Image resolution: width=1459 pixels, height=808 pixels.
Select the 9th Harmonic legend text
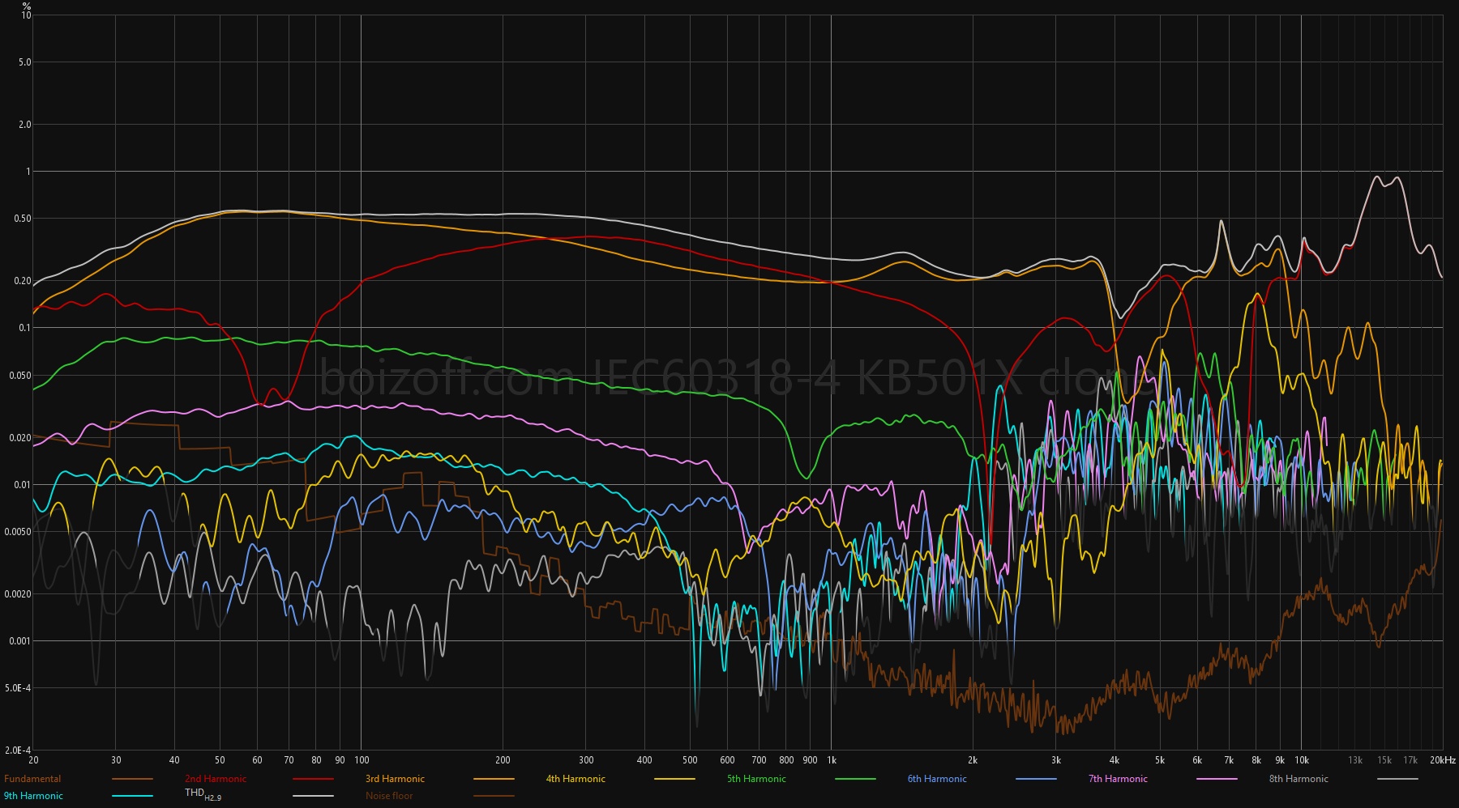point(33,796)
